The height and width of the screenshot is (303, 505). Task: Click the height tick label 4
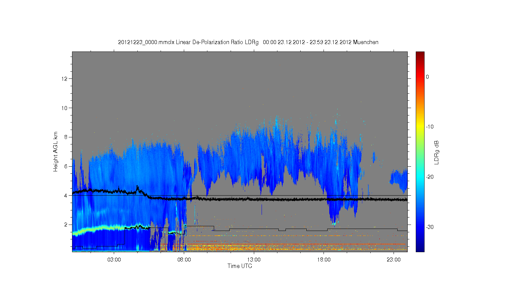(x=66, y=195)
